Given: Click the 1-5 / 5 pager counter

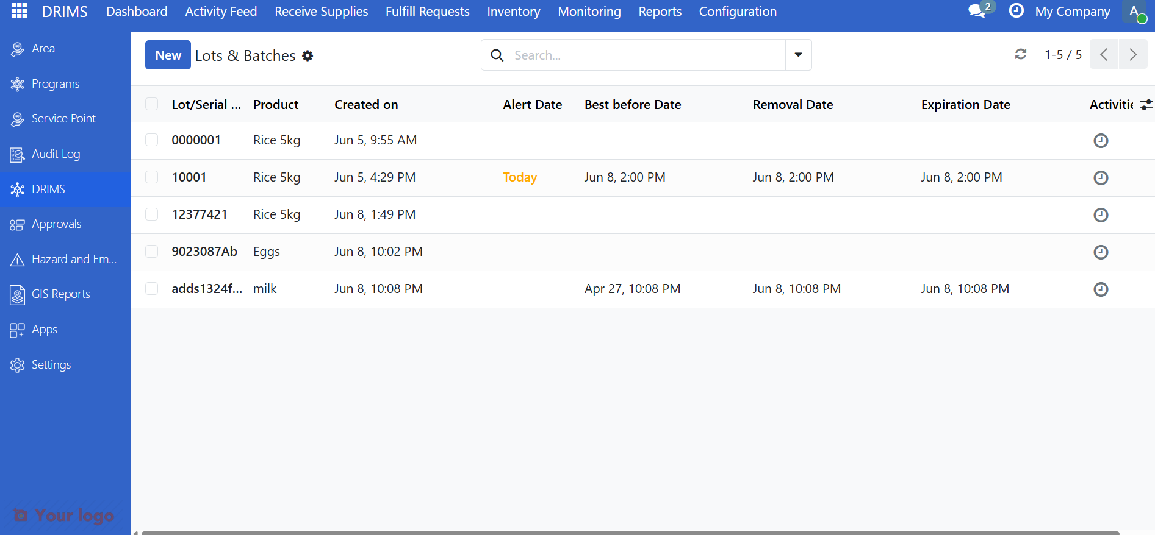Looking at the screenshot, I should pos(1063,55).
